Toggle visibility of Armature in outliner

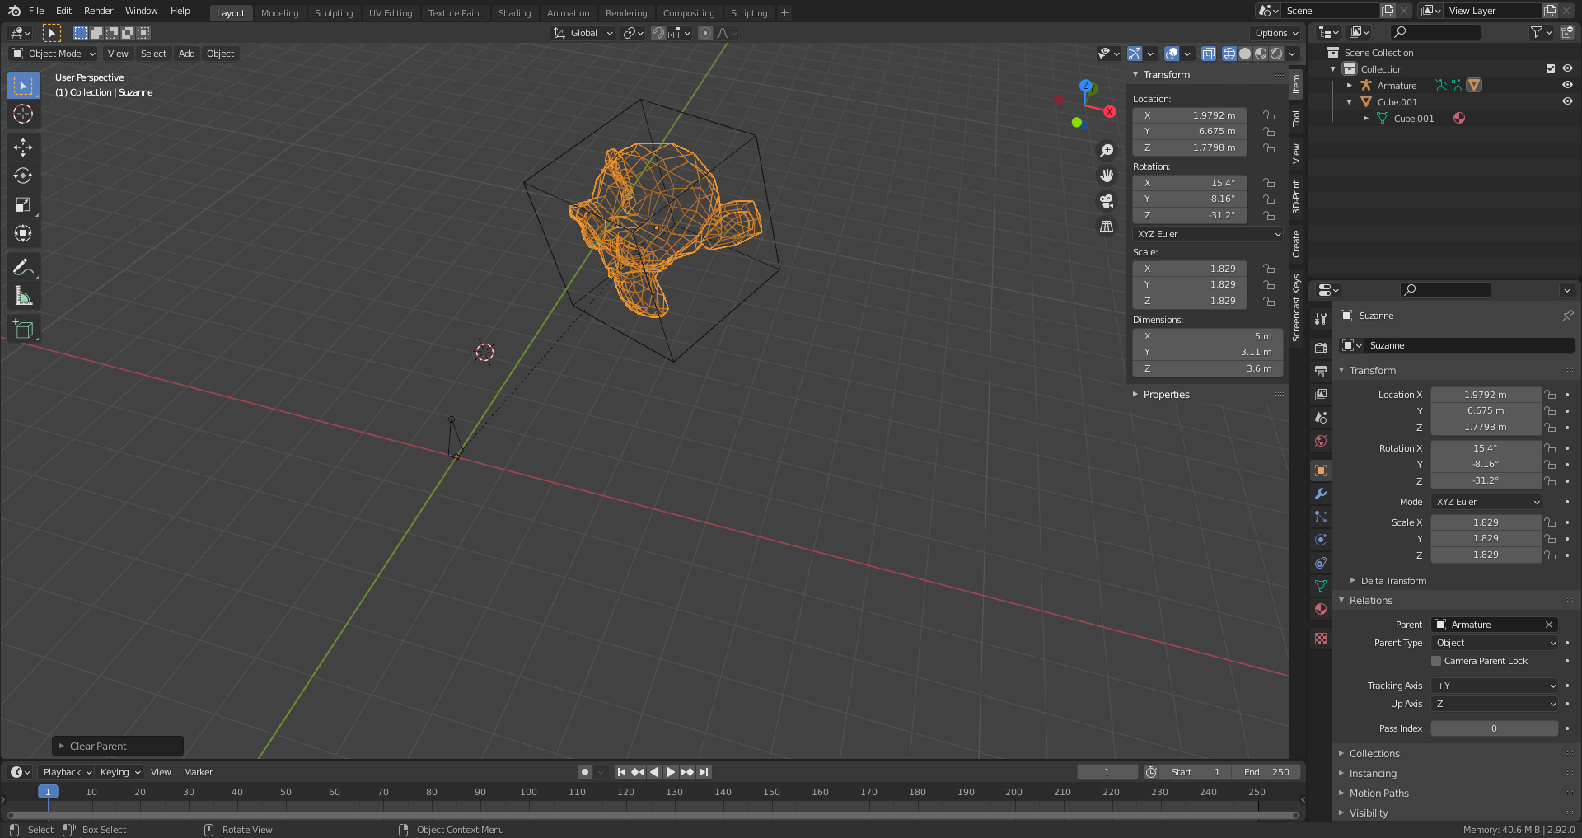(x=1567, y=85)
